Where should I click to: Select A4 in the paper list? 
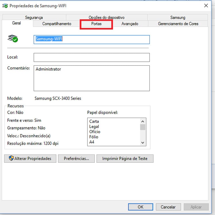(92, 142)
